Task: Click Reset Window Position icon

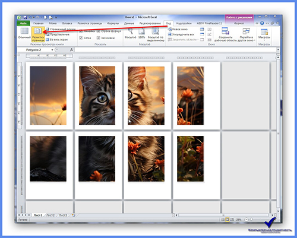Action: (210, 40)
